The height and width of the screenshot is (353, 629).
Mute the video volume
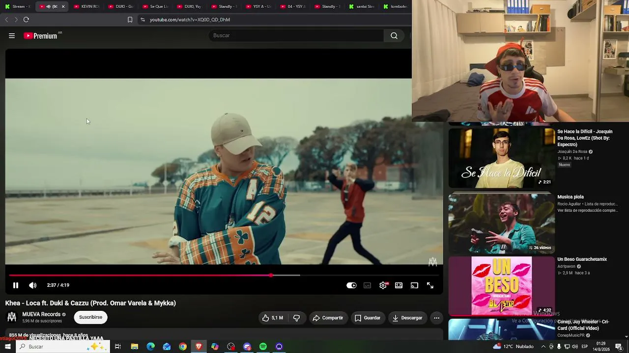[x=33, y=285]
